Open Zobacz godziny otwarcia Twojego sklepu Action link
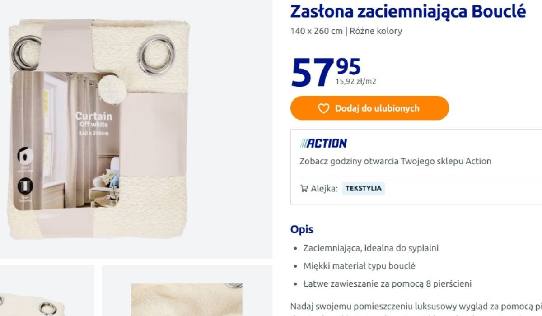 coord(395,161)
